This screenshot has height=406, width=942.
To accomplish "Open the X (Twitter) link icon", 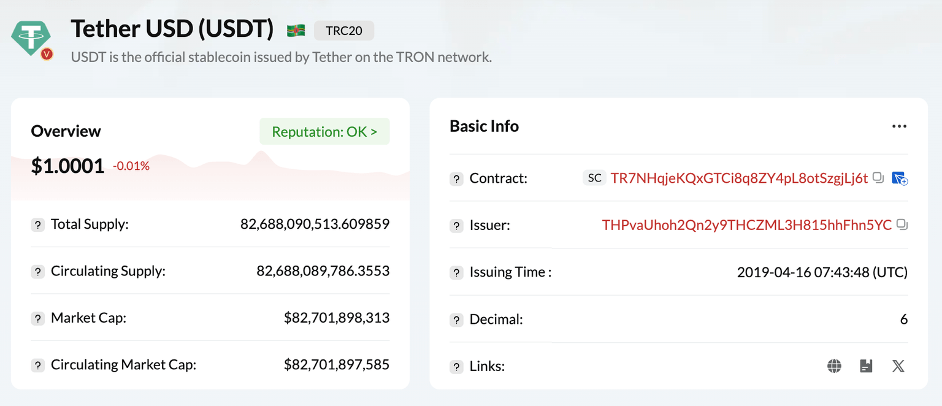I will coord(898,366).
